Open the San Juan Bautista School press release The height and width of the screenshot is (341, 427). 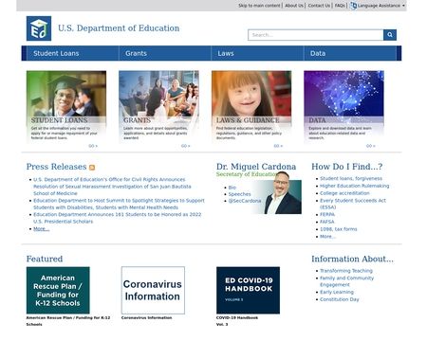[x=112, y=187]
